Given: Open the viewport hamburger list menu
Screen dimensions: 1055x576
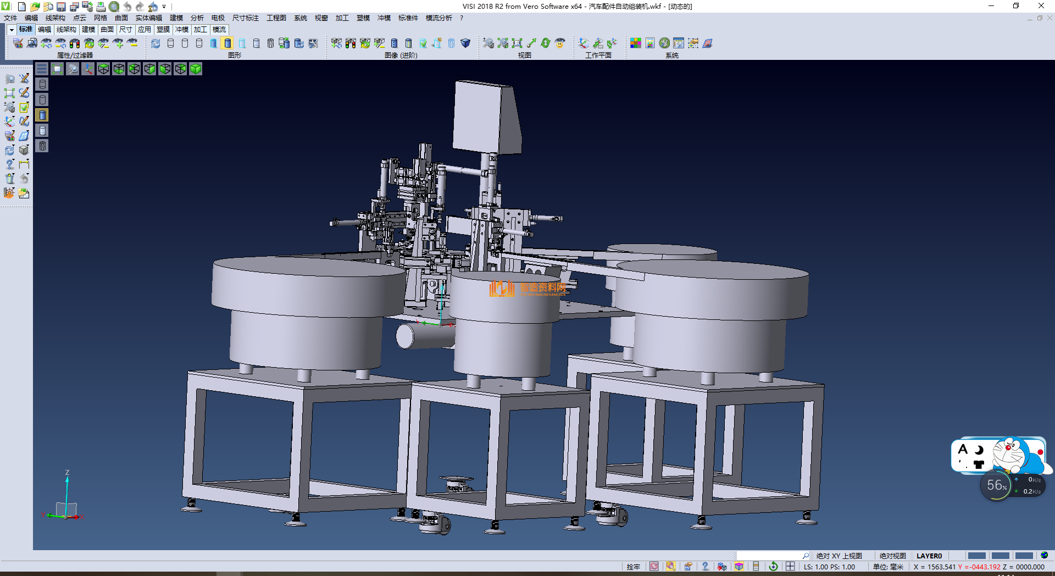Looking at the screenshot, I should click(x=42, y=69).
